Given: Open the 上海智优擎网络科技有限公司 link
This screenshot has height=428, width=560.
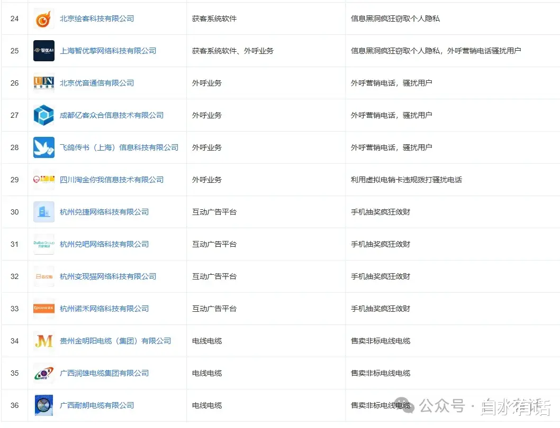Looking at the screenshot, I should (108, 51).
